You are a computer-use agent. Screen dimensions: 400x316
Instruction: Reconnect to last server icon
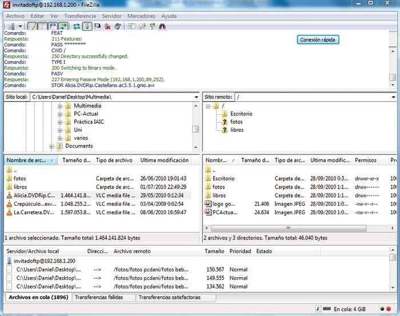pos(118,26)
